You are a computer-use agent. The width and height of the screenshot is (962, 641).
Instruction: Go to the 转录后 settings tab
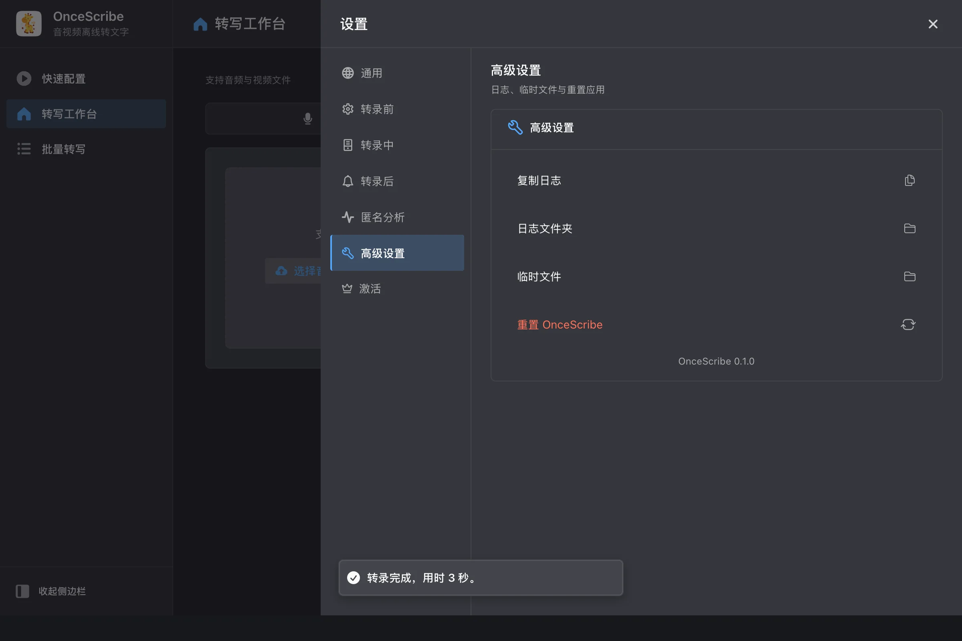397,181
